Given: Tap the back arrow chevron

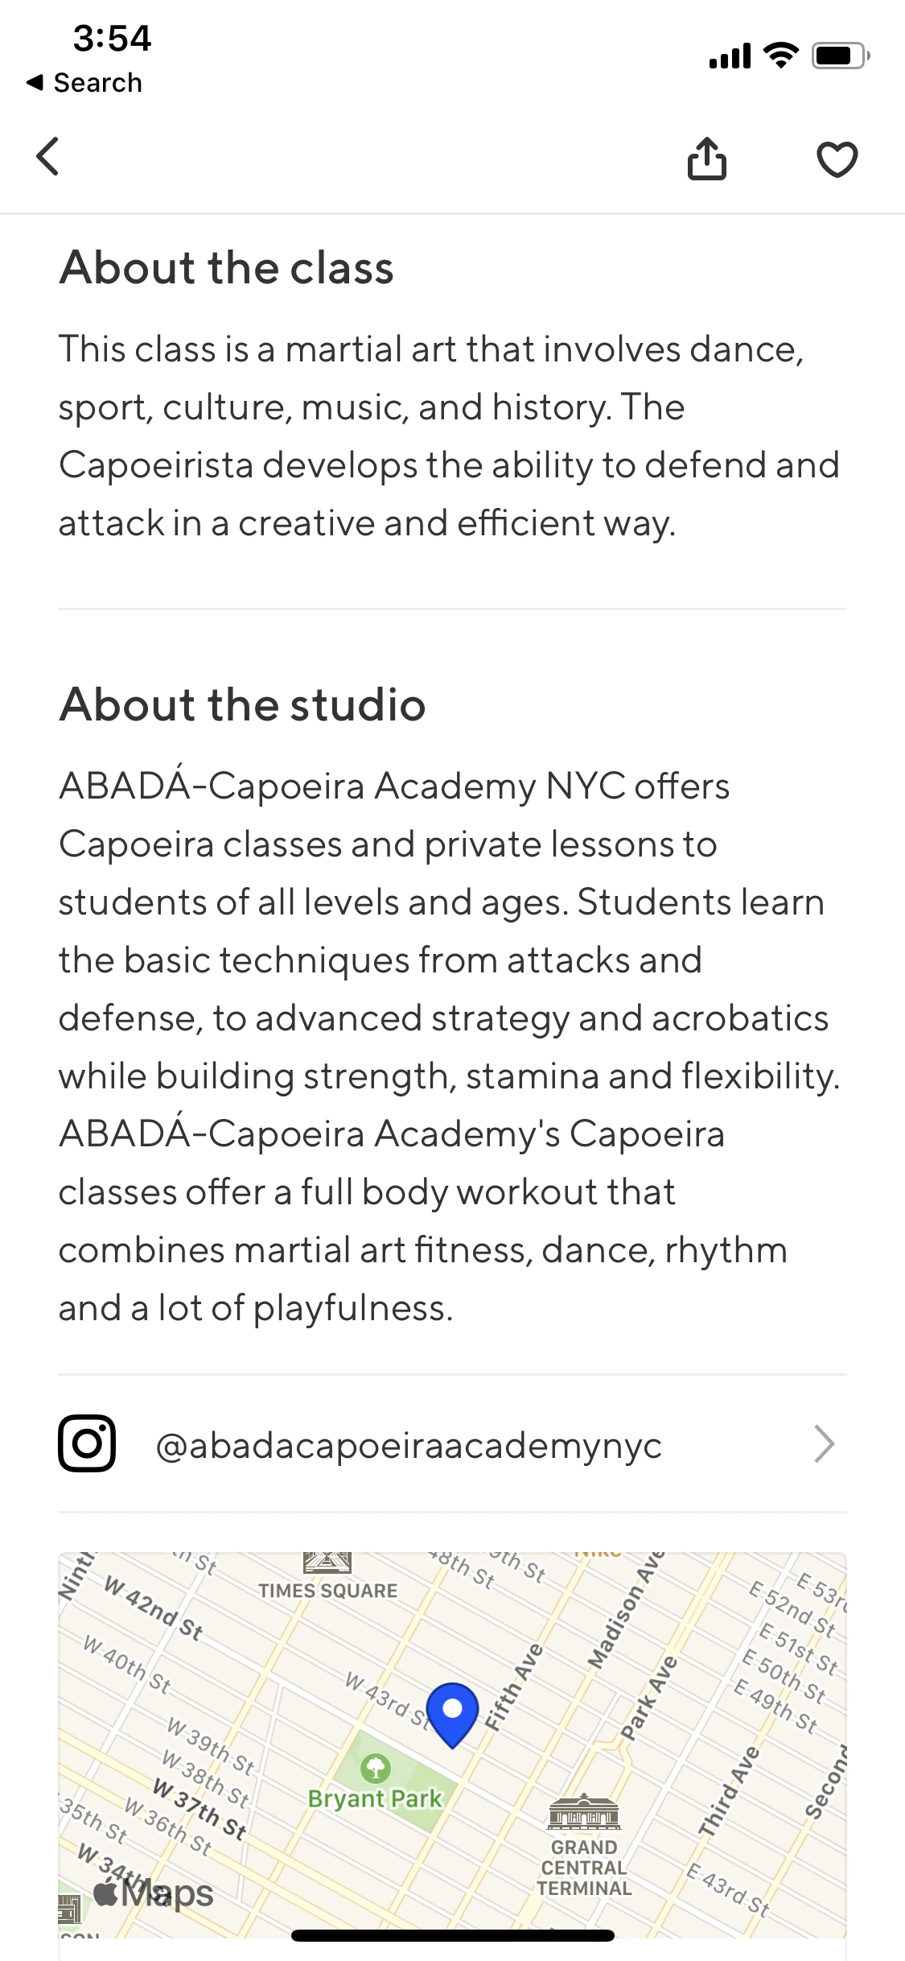Looking at the screenshot, I should pos(48,156).
